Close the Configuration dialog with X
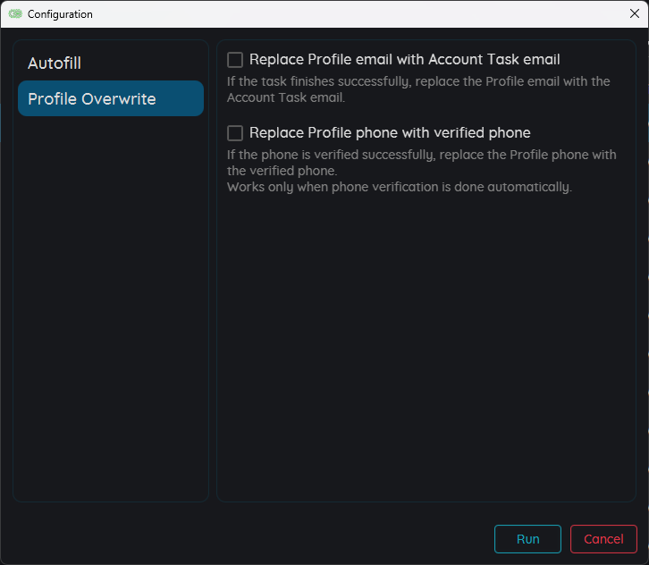This screenshot has width=649, height=565. pos(634,13)
